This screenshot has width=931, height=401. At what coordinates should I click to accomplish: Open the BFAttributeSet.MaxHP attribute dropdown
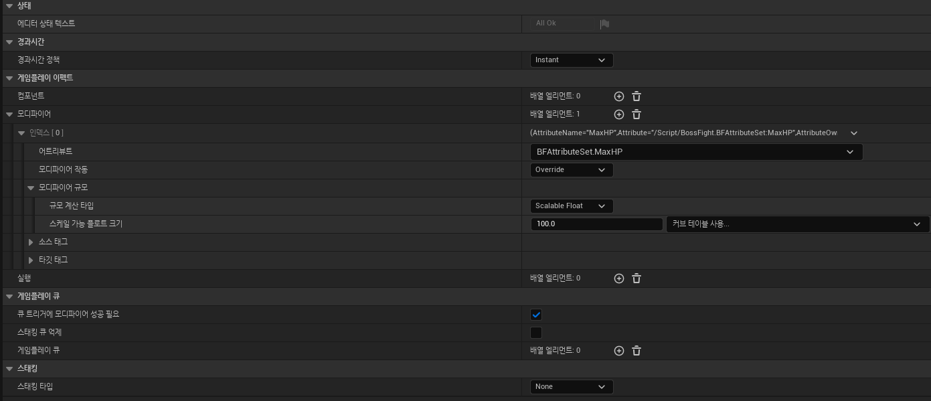click(696, 152)
